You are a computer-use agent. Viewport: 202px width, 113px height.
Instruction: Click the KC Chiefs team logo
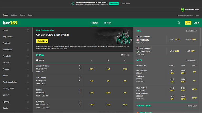tap(138, 40)
